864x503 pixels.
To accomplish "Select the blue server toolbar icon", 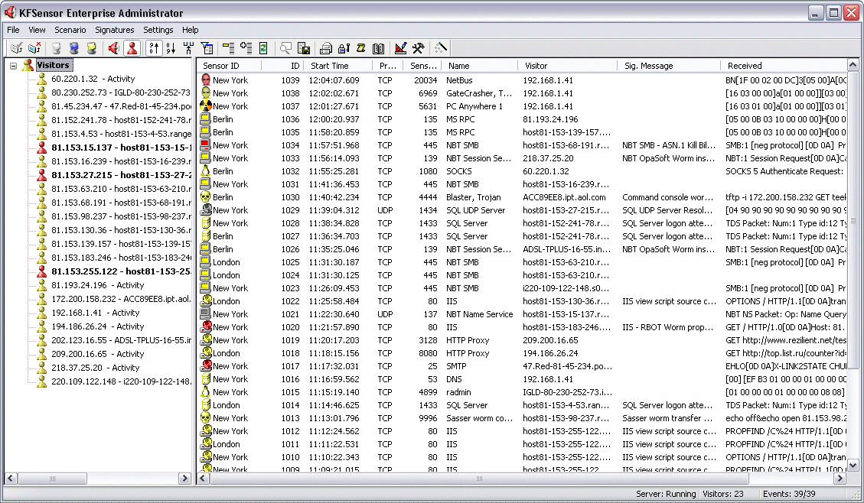I will [x=73, y=48].
